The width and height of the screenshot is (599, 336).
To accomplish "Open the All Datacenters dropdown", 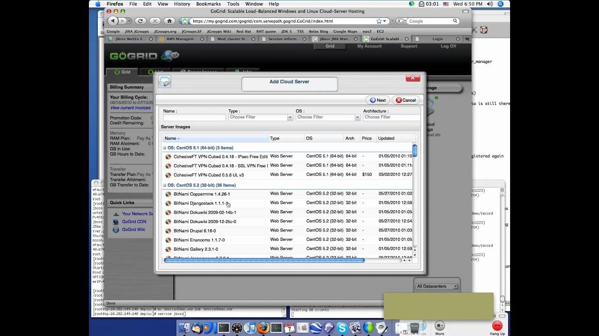I will pyautogui.click(x=437, y=286).
